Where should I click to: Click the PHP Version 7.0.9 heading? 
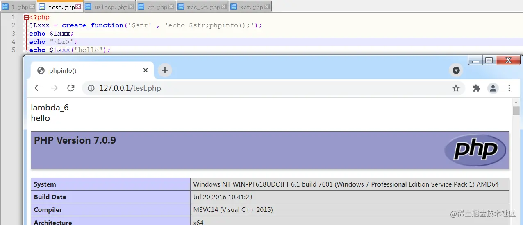coord(75,140)
